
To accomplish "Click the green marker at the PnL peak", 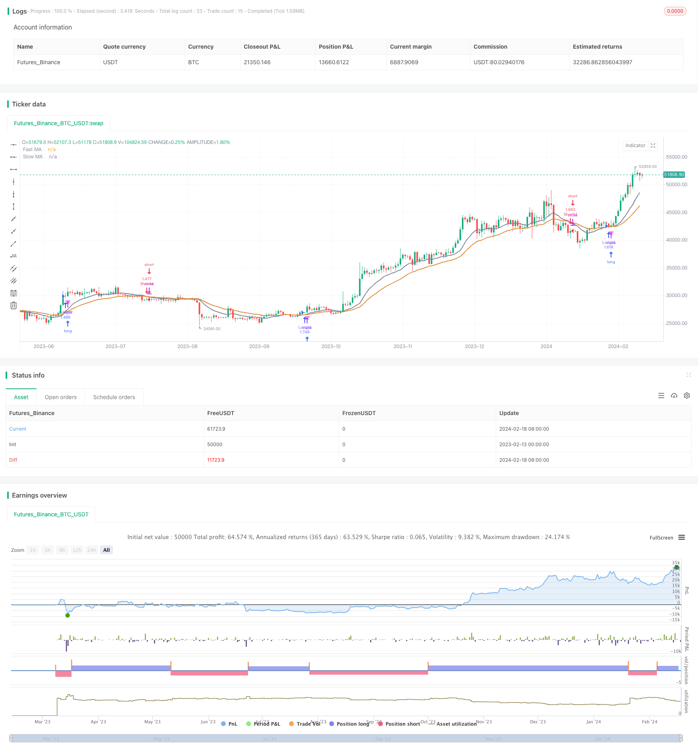I will [676, 567].
